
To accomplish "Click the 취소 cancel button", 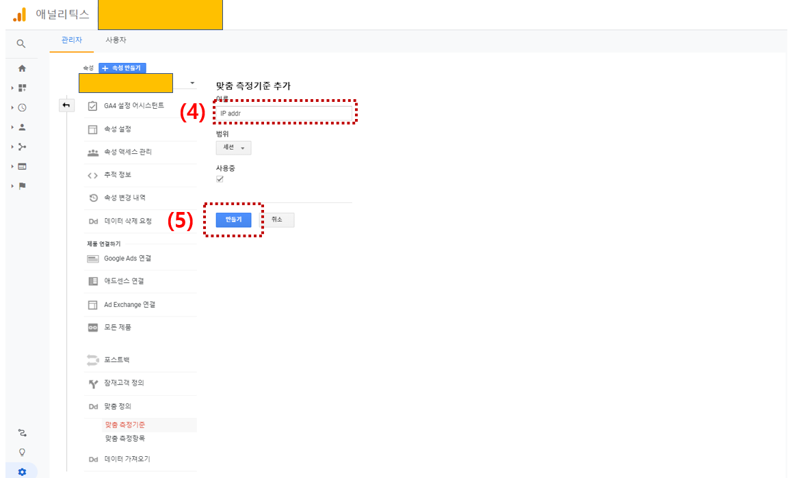I will 277,220.
